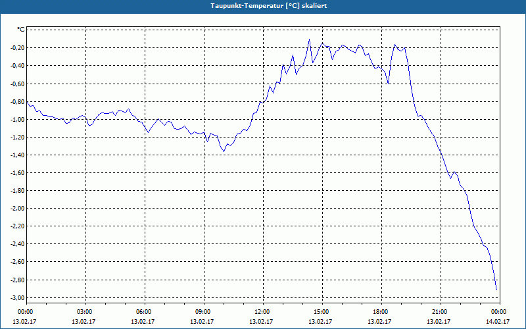Click the -0,20 y-axis label
526x329 pixels.
click(x=17, y=47)
